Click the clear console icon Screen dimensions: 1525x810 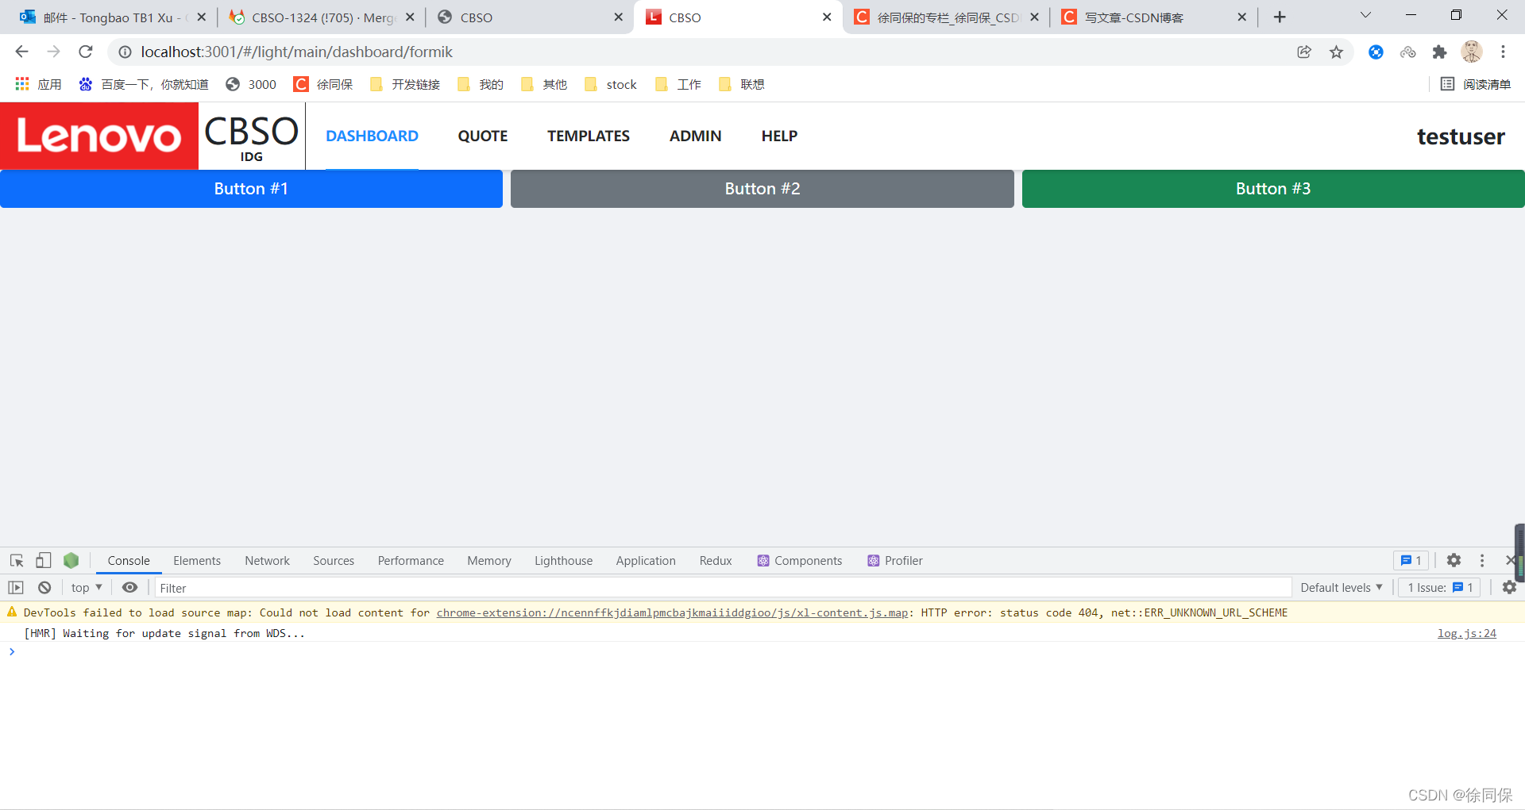pyautogui.click(x=44, y=587)
